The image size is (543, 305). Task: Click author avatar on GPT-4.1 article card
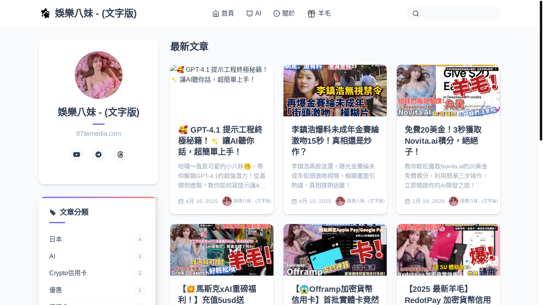pos(227,201)
